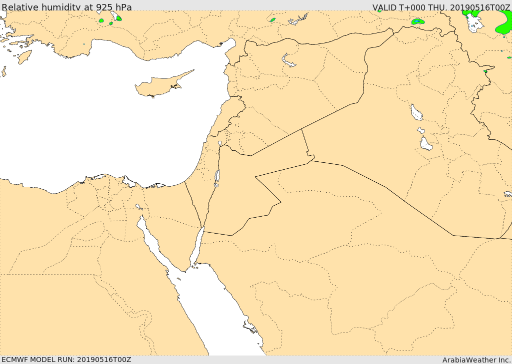Viewport: 512px width, 364px height.
Task: Click the VALID T+000 THU timestamp label
Action: pyautogui.click(x=441, y=7)
